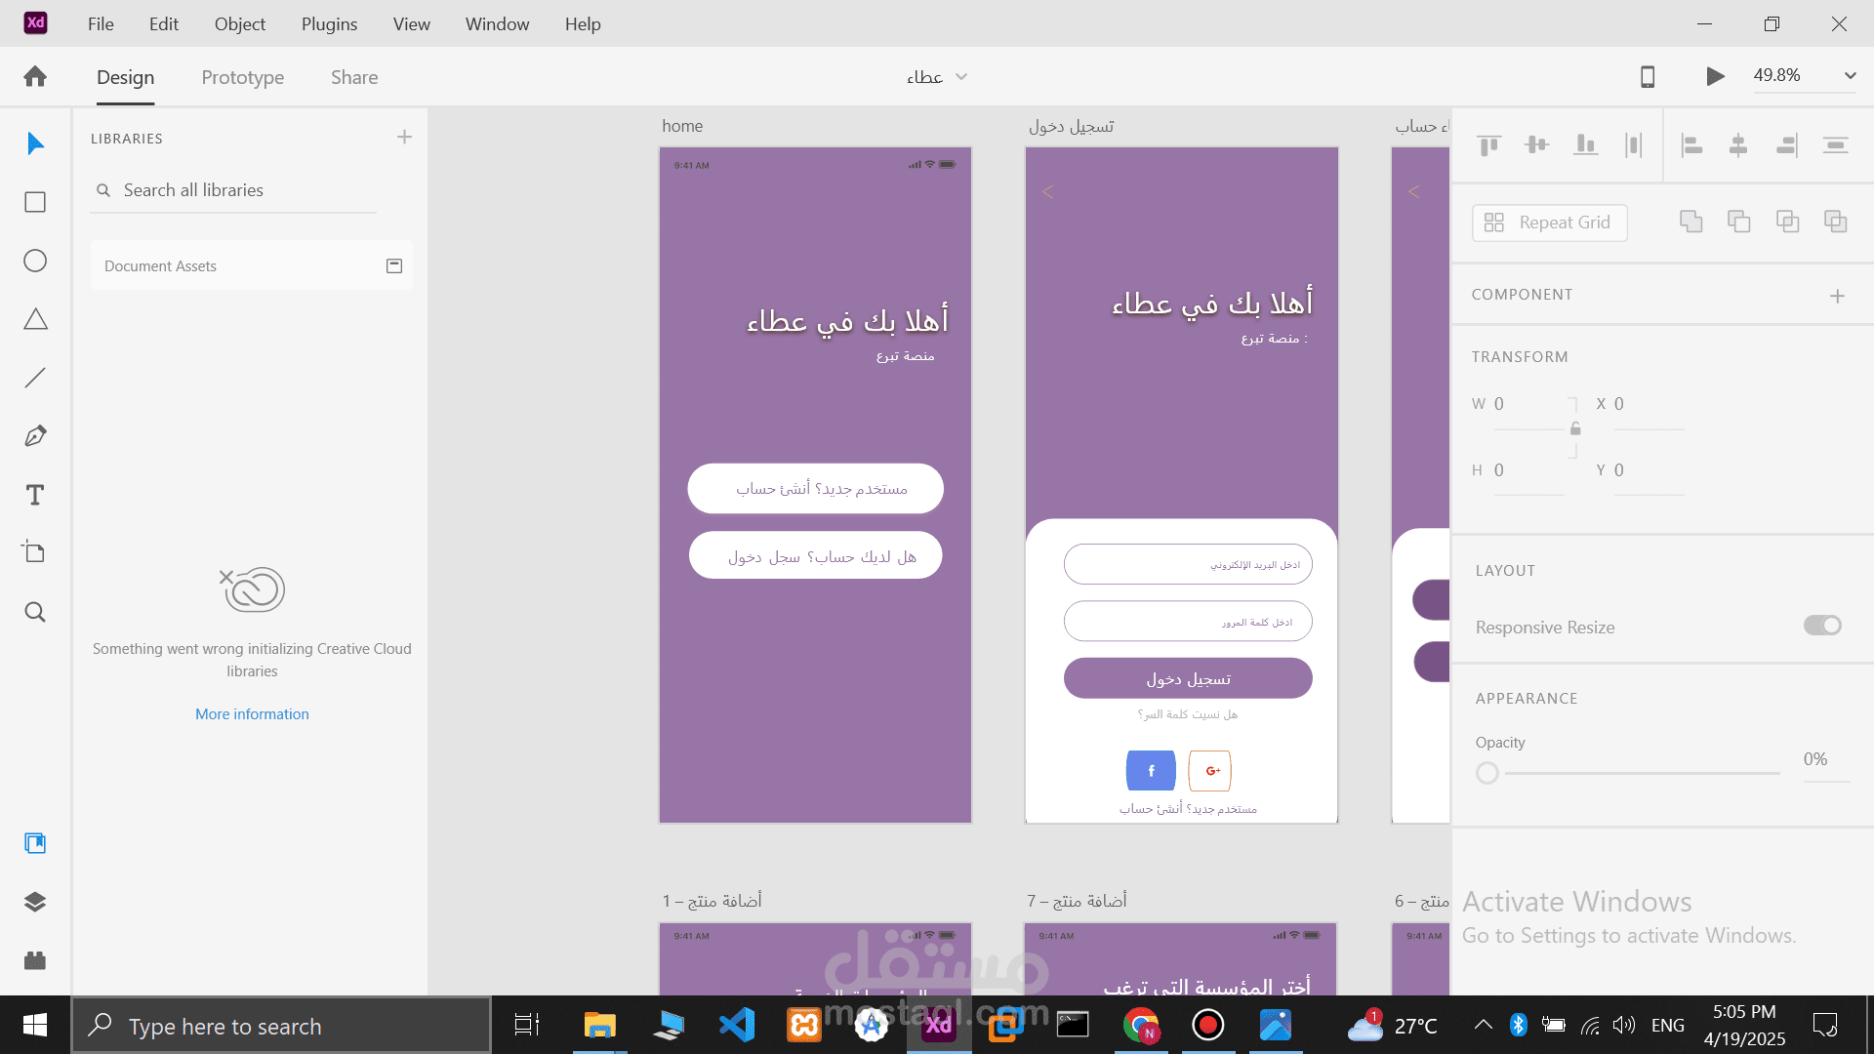Select the Line tool
This screenshot has width=1874, height=1054.
coord(35,378)
